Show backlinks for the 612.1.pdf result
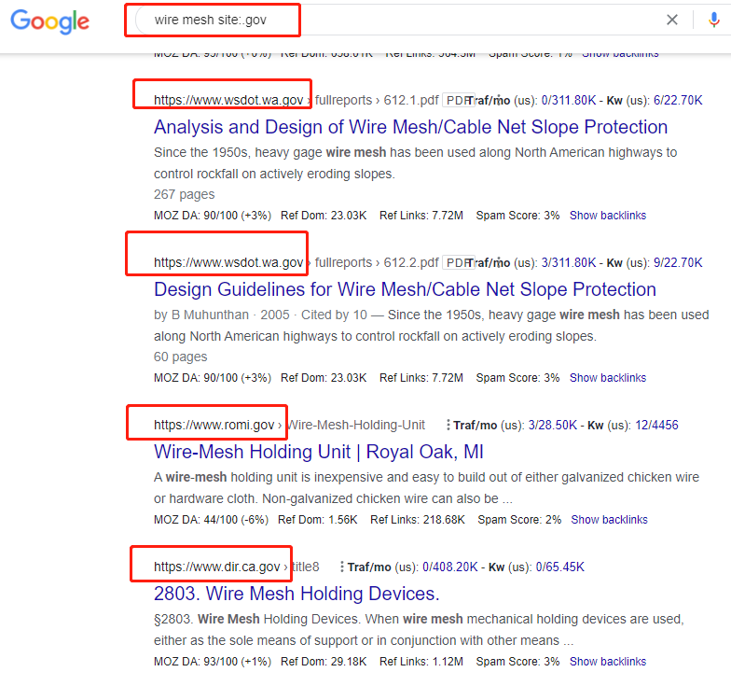This screenshot has width=731, height=686. coord(608,215)
